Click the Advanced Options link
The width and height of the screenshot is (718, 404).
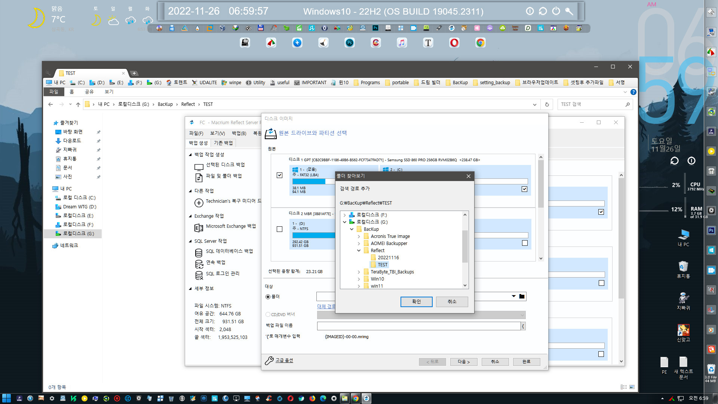coord(284,360)
